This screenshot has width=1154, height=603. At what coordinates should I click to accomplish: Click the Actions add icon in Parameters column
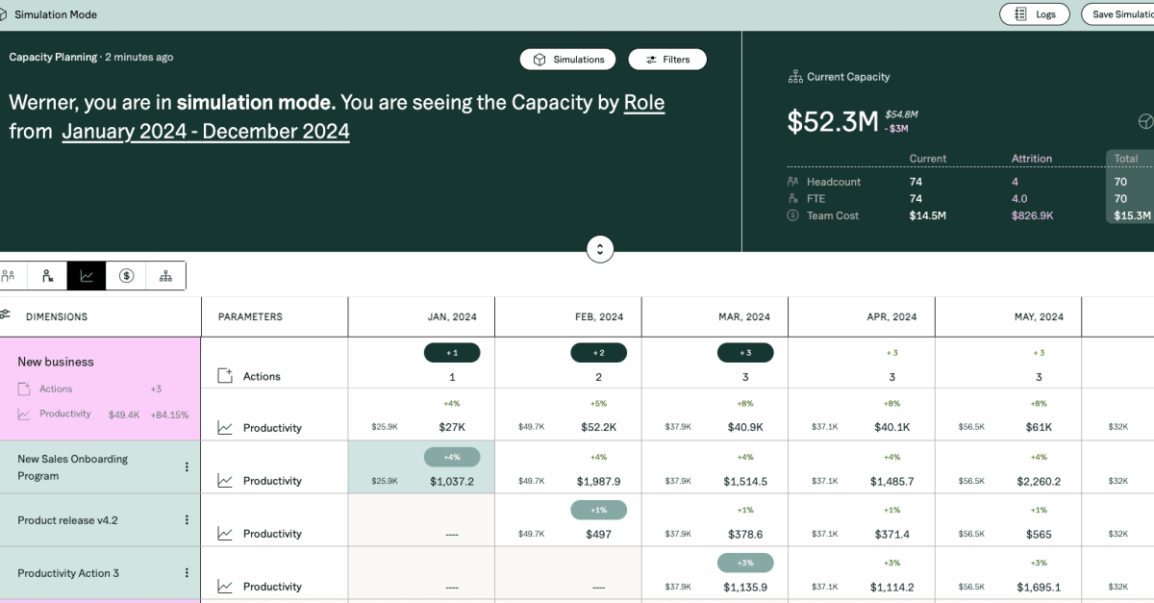pyautogui.click(x=225, y=376)
